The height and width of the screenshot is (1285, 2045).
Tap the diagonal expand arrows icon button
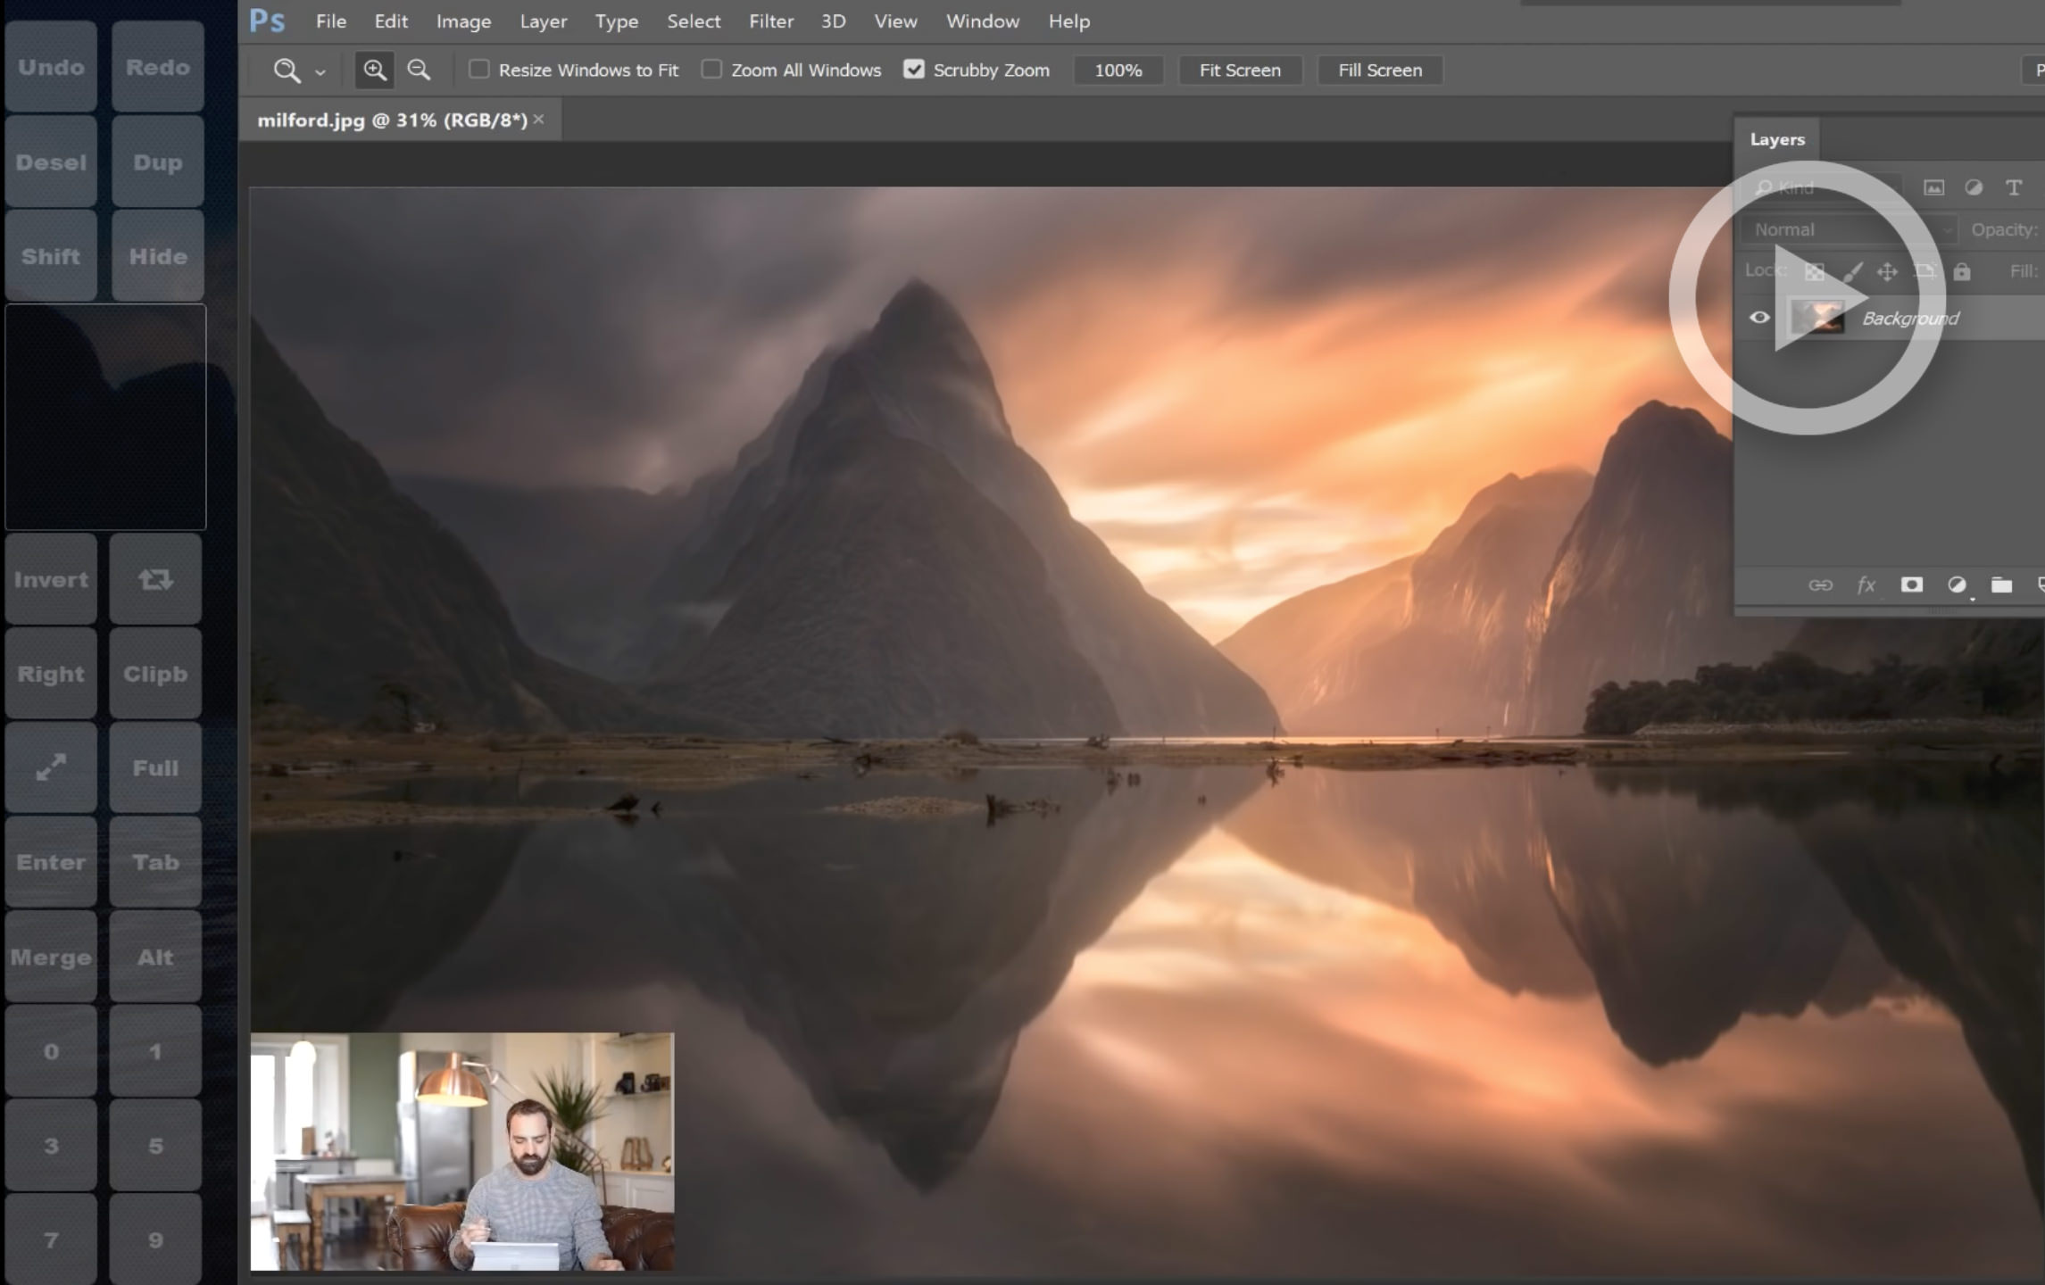tap(51, 767)
